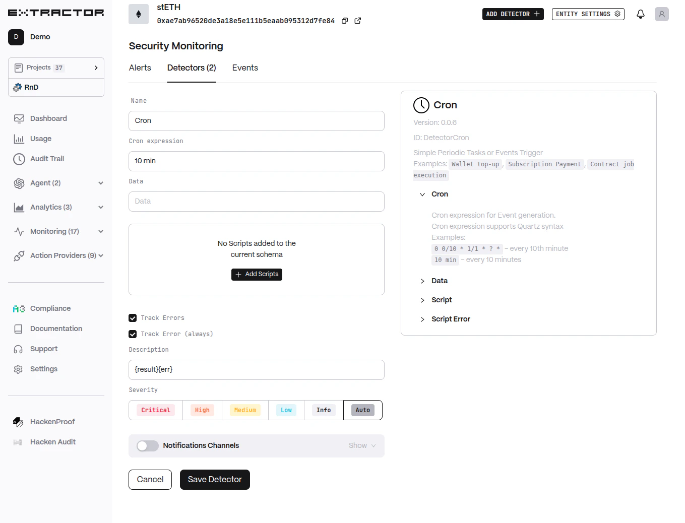Switch to the Detectors (2) tab
This screenshot has width=685, height=523.
pos(192,68)
